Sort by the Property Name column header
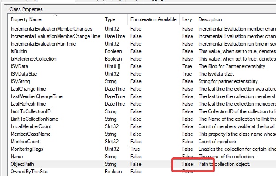 coord(54,19)
